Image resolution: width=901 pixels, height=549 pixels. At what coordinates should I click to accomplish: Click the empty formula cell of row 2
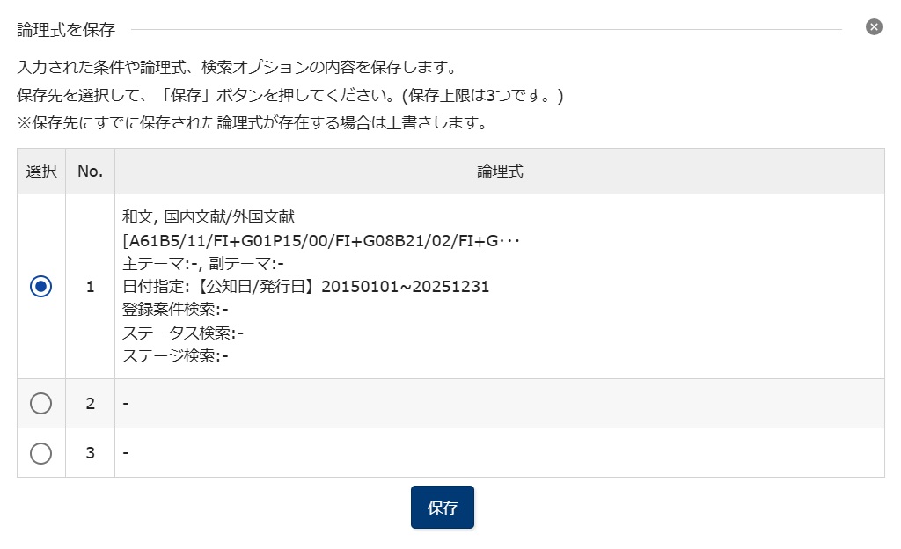pos(500,403)
